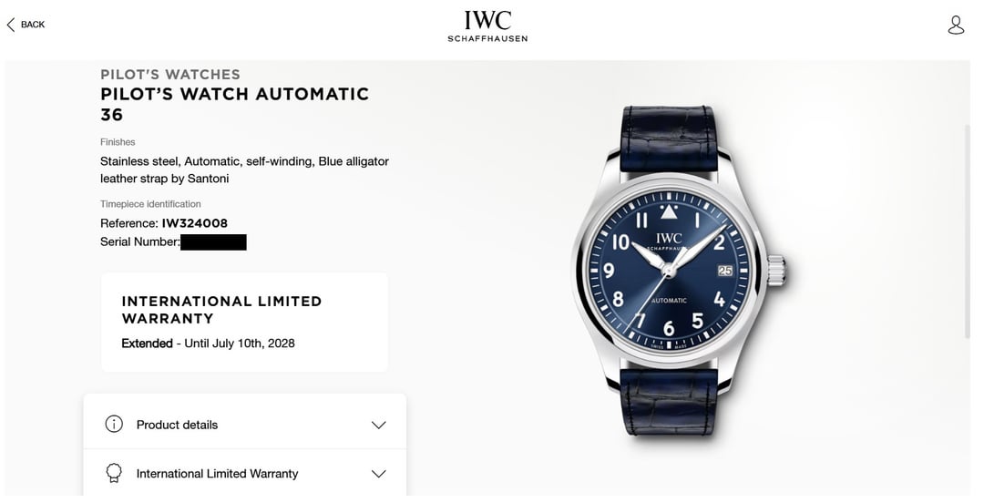Click the IWC Schaffhausen logo

(x=487, y=26)
